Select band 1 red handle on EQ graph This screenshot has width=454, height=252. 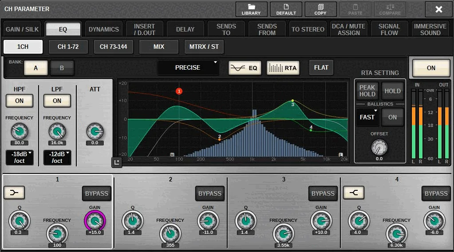(x=179, y=91)
